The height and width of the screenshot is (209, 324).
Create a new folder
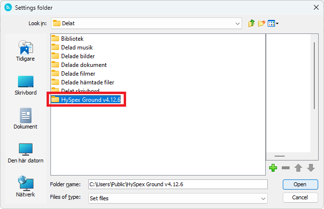point(261,23)
